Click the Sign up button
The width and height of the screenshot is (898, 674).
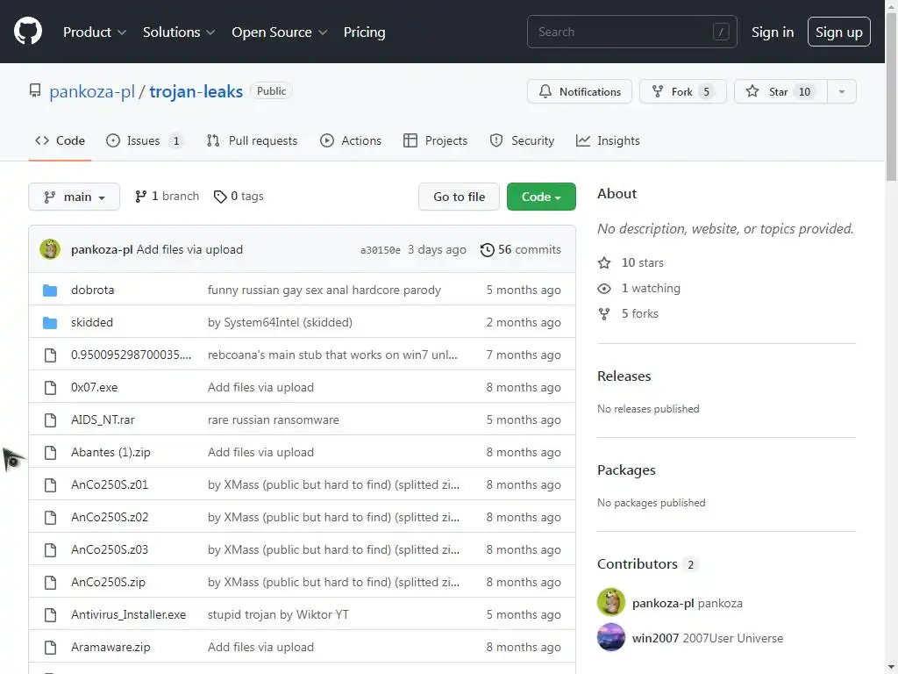[839, 32]
